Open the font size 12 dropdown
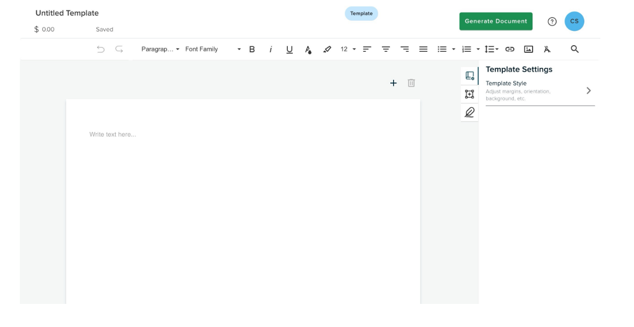This screenshot has height=327, width=634. (348, 50)
